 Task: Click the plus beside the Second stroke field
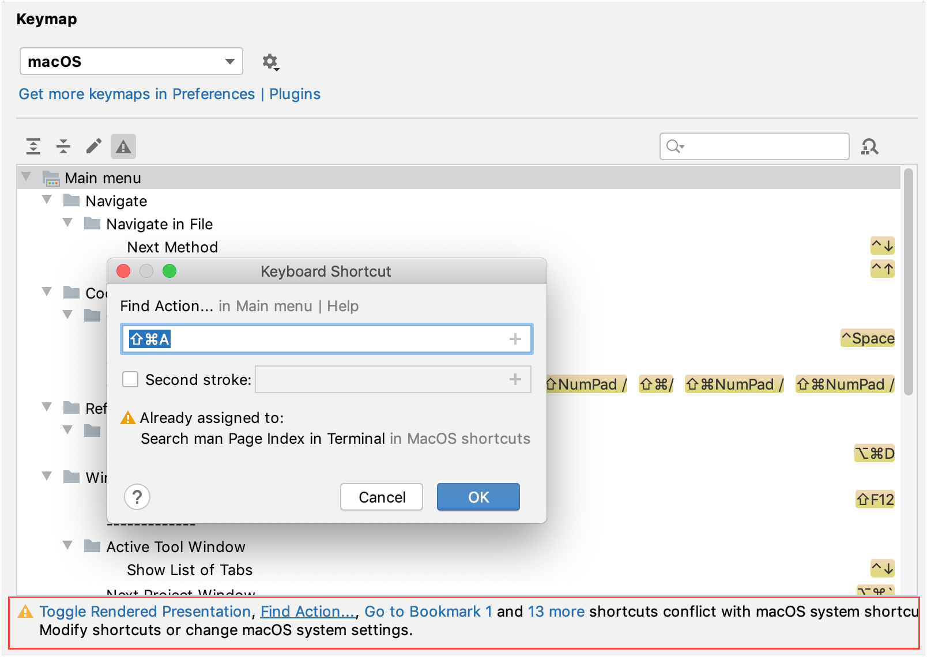(x=515, y=379)
